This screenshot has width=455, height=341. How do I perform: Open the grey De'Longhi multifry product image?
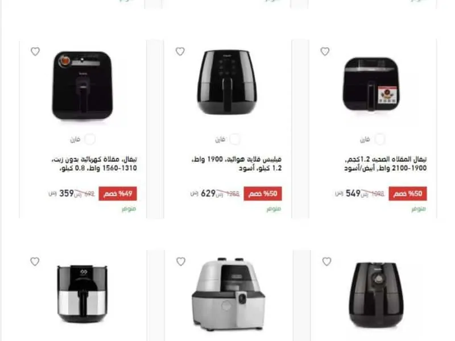pyautogui.click(x=229, y=294)
